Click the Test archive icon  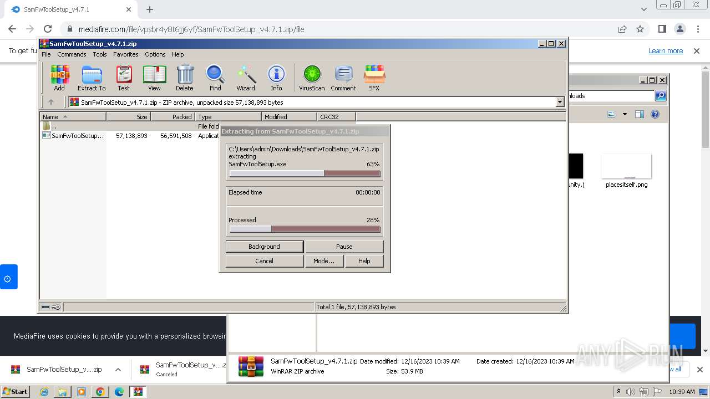[x=124, y=78]
